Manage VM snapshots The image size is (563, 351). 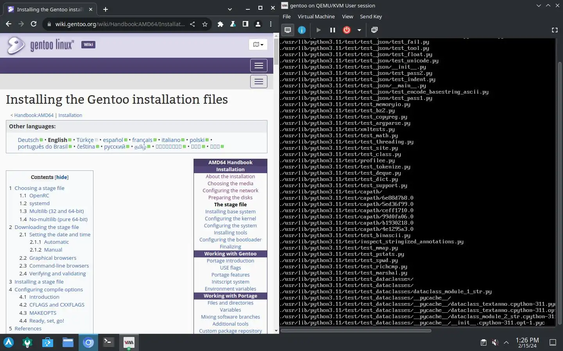[x=375, y=30]
